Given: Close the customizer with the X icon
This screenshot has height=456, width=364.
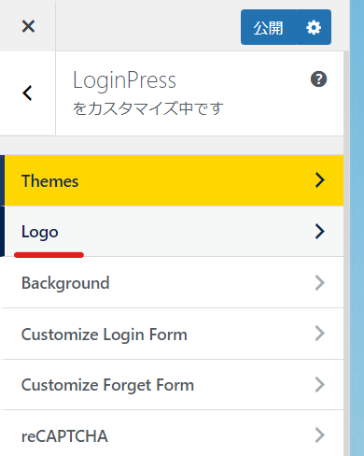Looking at the screenshot, I should click(28, 26).
